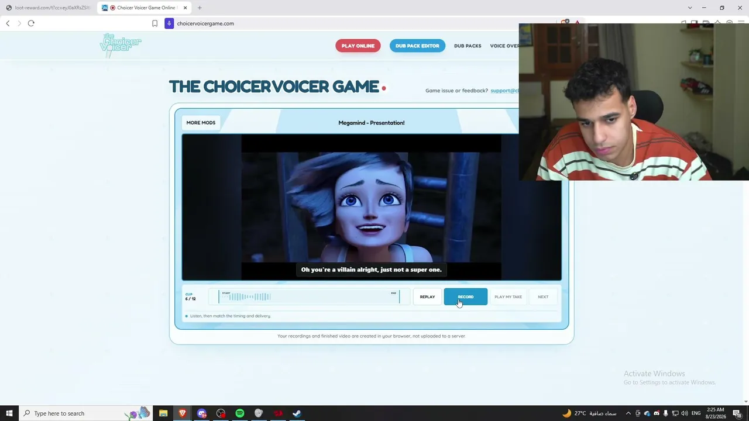Click the purple microphone site icon in address bar
Image resolution: width=749 pixels, height=421 pixels.
(x=169, y=23)
